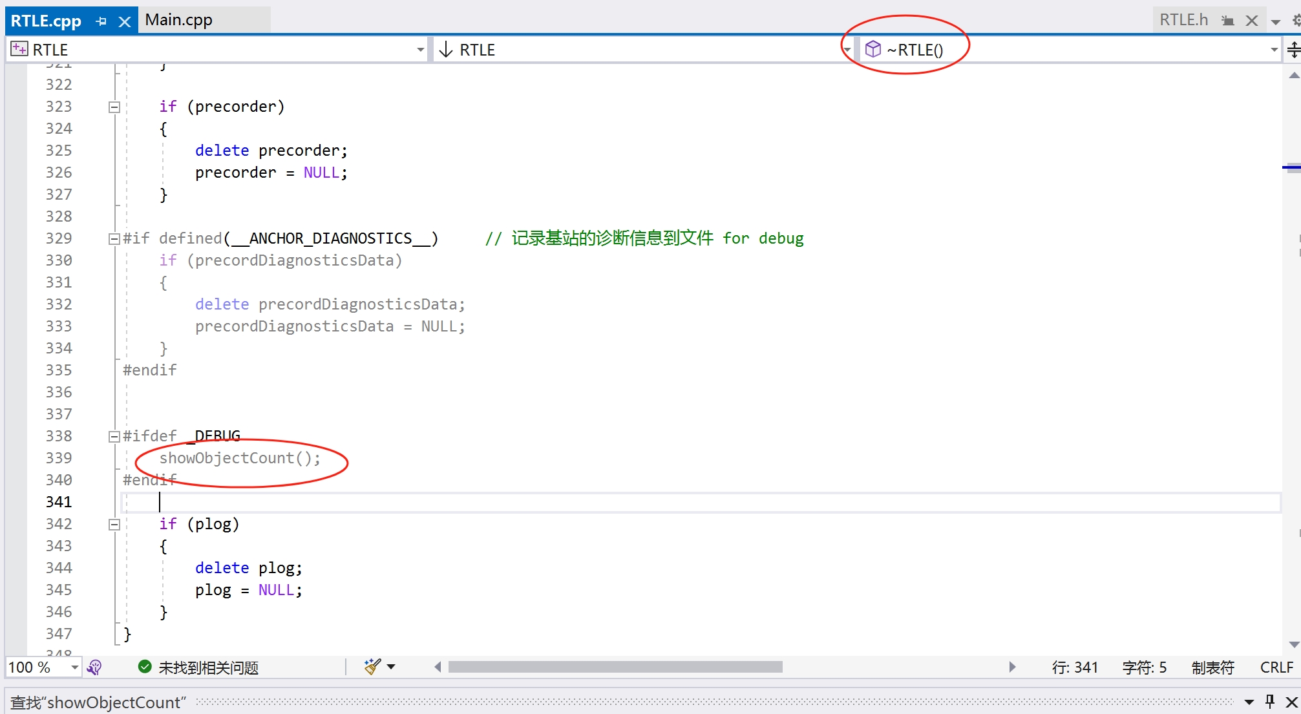Promote RTLE.h preview tab to keep open
Image resolution: width=1301 pixels, height=714 pixels.
tap(1227, 21)
